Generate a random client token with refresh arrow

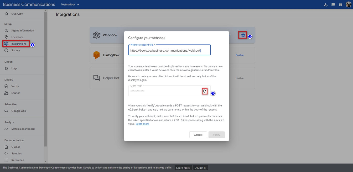pos(205,91)
